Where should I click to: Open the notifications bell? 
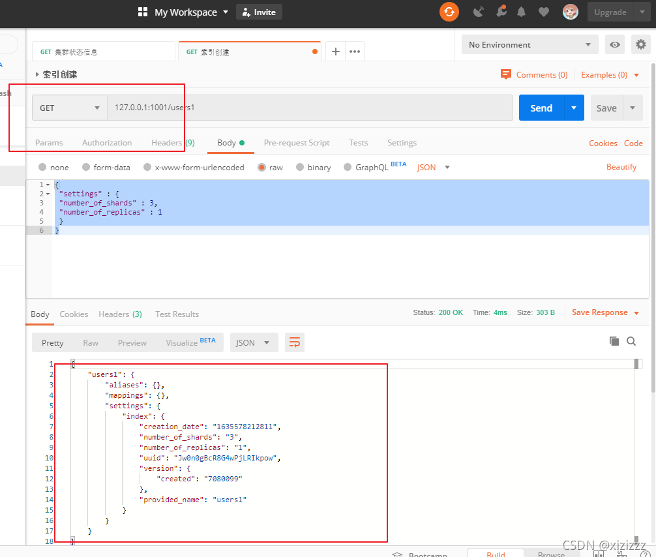521,12
